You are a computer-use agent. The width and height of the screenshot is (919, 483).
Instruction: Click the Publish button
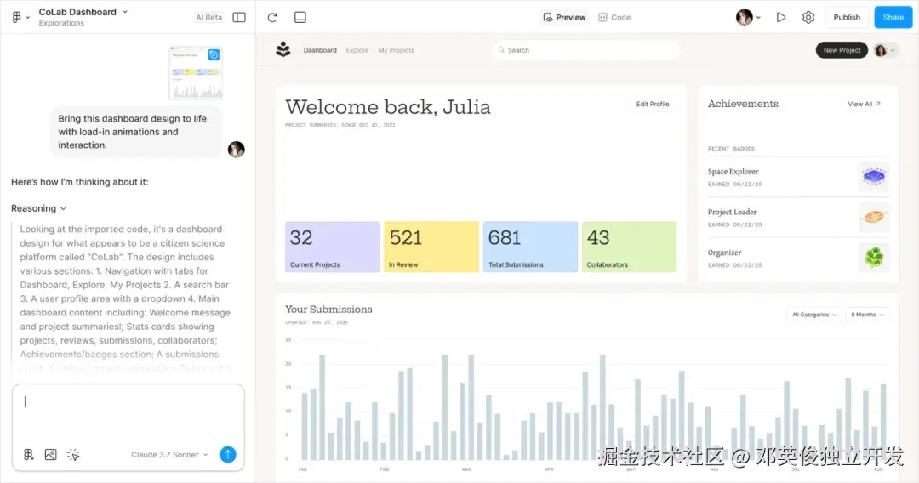pos(847,17)
